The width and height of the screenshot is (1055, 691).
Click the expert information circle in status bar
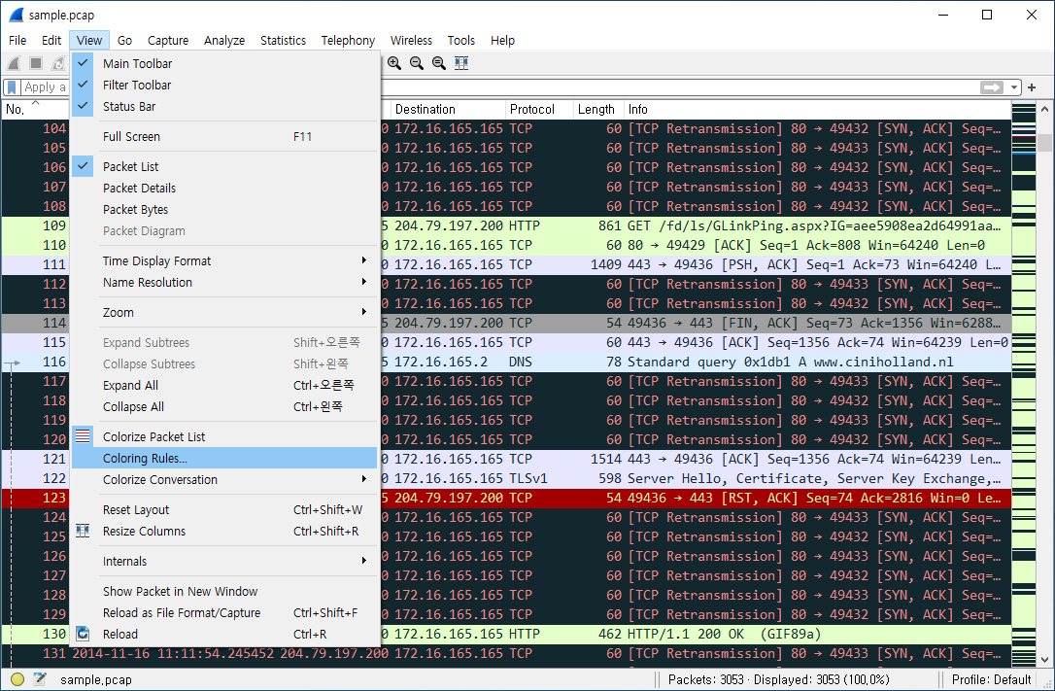click(17, 679)
